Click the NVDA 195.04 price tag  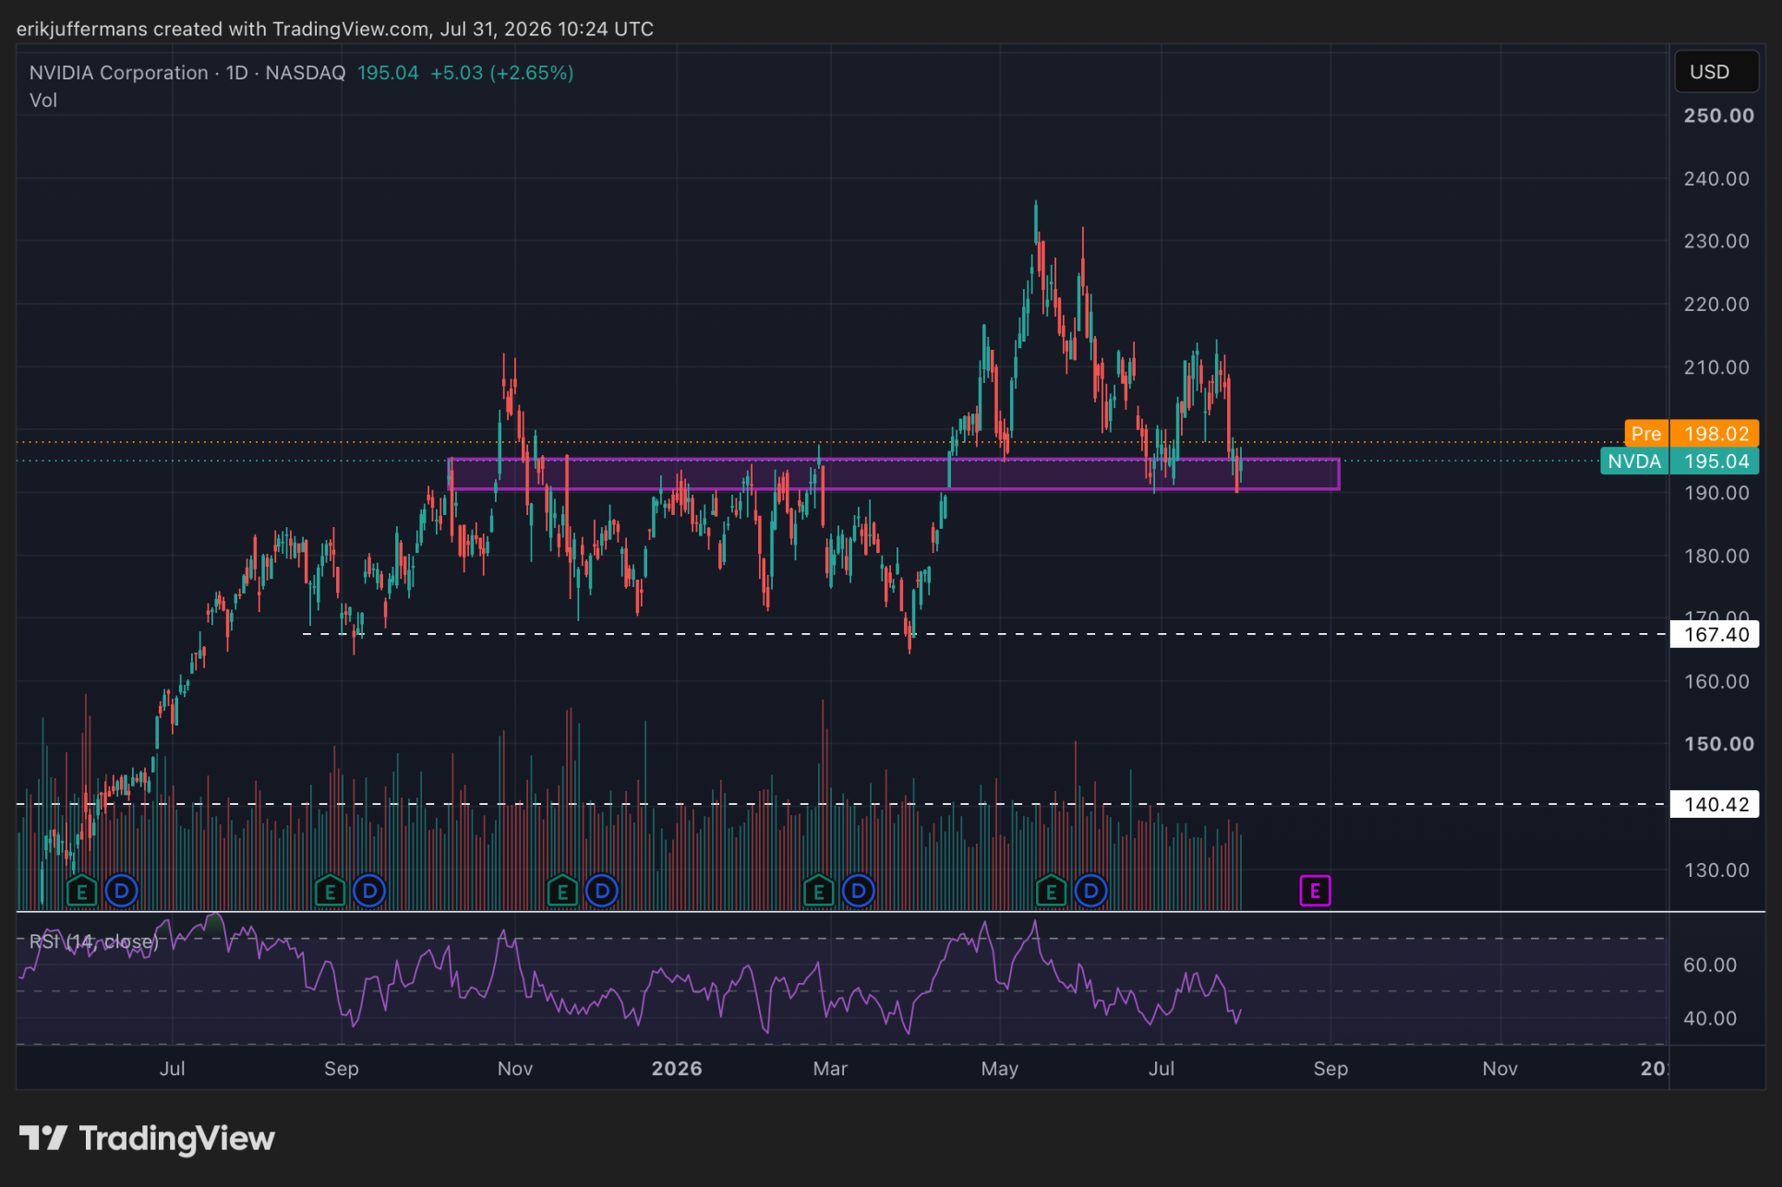1680,462
